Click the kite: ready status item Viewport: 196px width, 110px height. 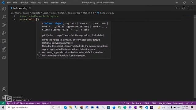click(x=178, y=103)
